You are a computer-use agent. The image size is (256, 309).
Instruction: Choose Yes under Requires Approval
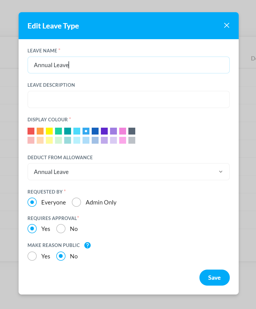point(32,229)
